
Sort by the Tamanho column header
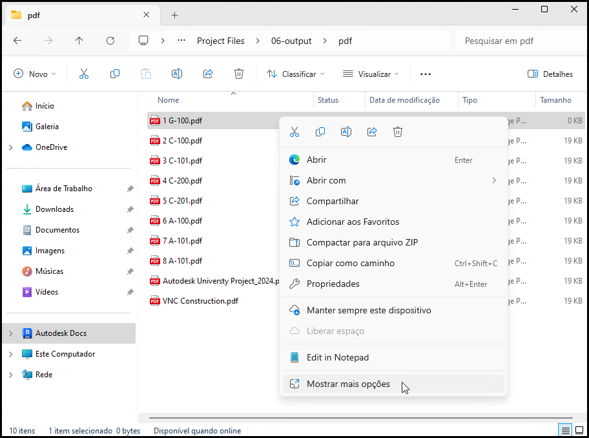pos(555,100)
